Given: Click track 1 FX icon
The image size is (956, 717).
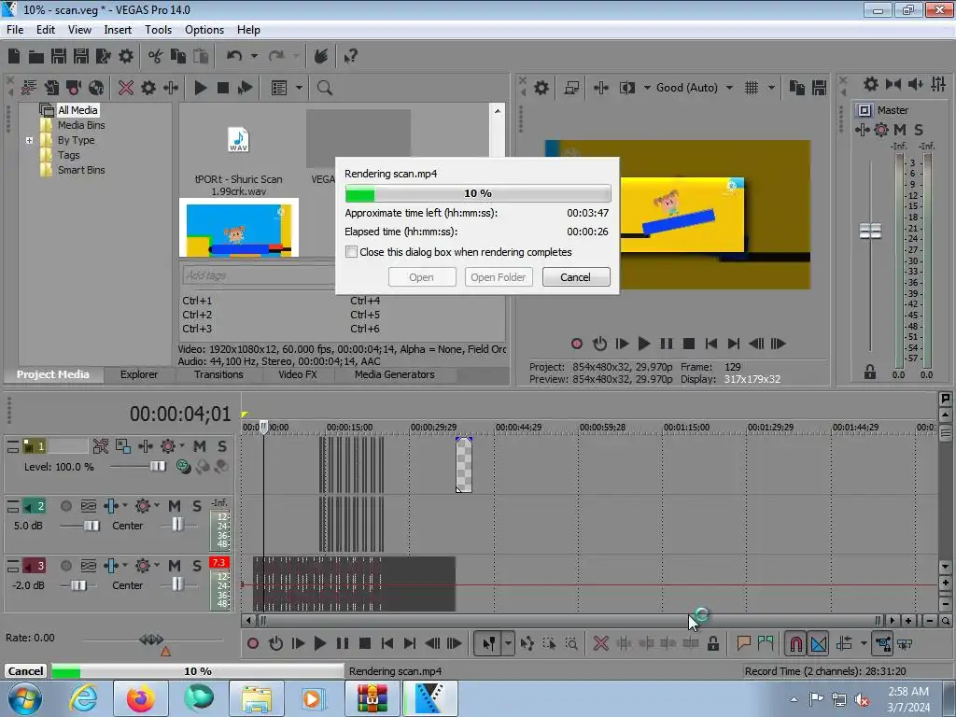Looking at the screenshot, I should tap(145, 446).
